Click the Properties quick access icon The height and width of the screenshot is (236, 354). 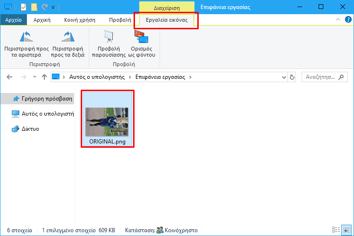pos(24,7)
